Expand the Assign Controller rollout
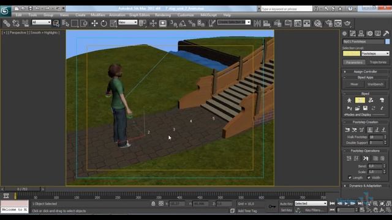This screenshot has width=392, height=220. [365, 71]
